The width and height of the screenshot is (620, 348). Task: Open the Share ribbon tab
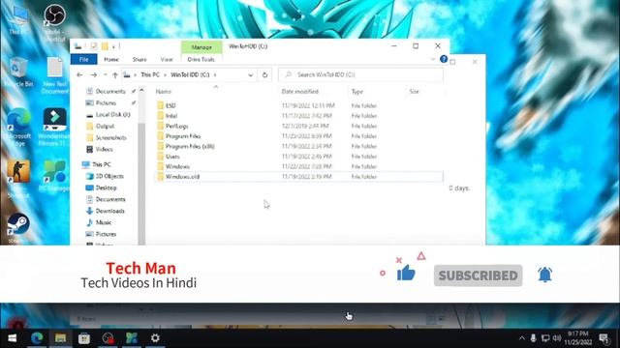[x=139, y=60]
